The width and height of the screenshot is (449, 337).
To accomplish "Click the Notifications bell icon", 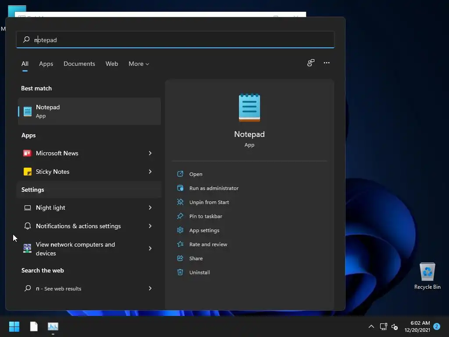I will 28,226.
